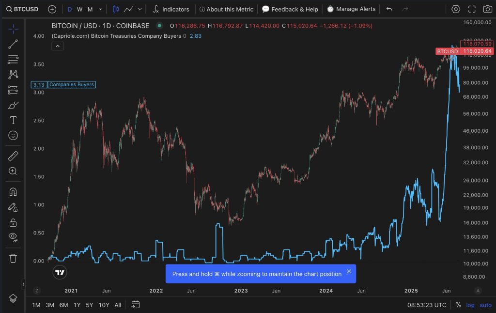496x313 pixels.
Task: Switch to the 1Y time range
Action: click(77, 305)
